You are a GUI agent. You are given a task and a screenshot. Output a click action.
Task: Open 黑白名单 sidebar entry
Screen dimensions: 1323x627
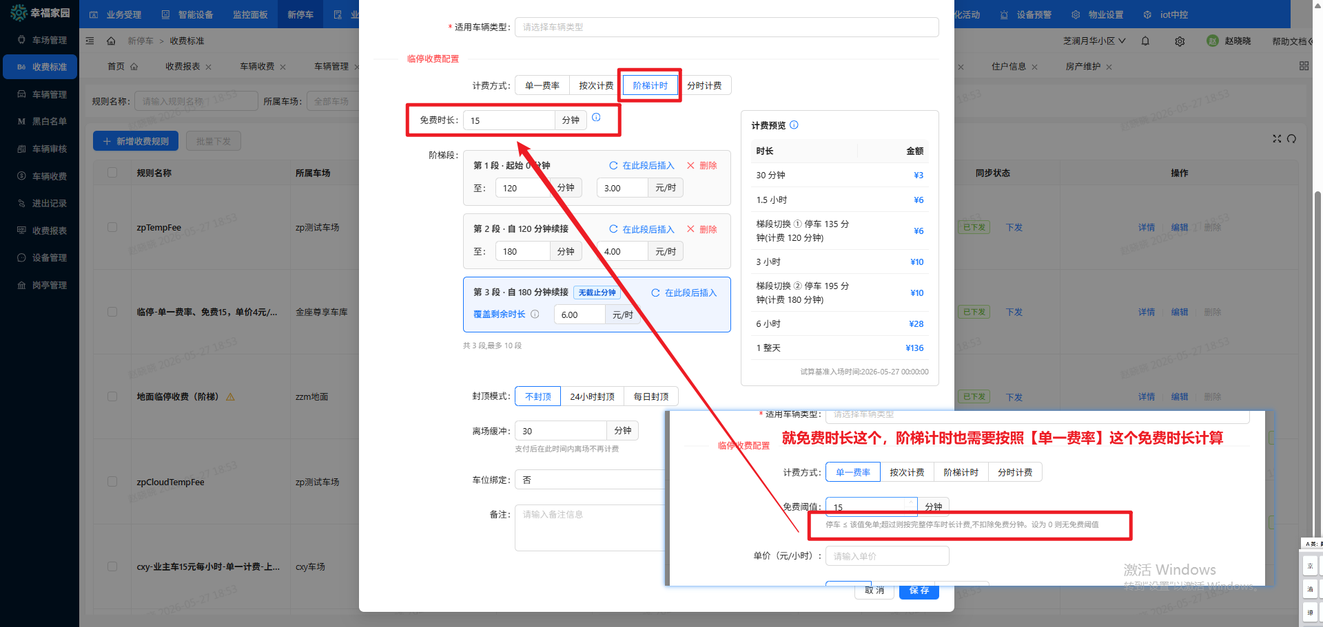(x=41, y=121)
